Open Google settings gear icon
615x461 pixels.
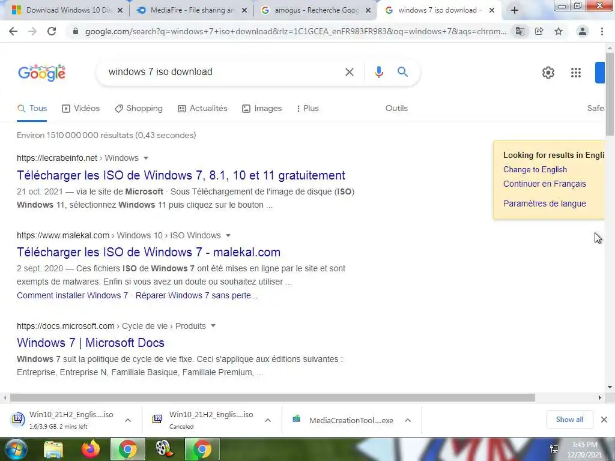[548, 73]
